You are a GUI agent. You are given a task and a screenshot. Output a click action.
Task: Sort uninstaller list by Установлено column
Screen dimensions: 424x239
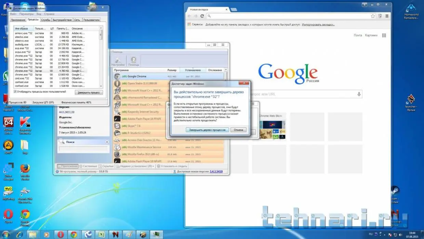(x=193, y=70)
